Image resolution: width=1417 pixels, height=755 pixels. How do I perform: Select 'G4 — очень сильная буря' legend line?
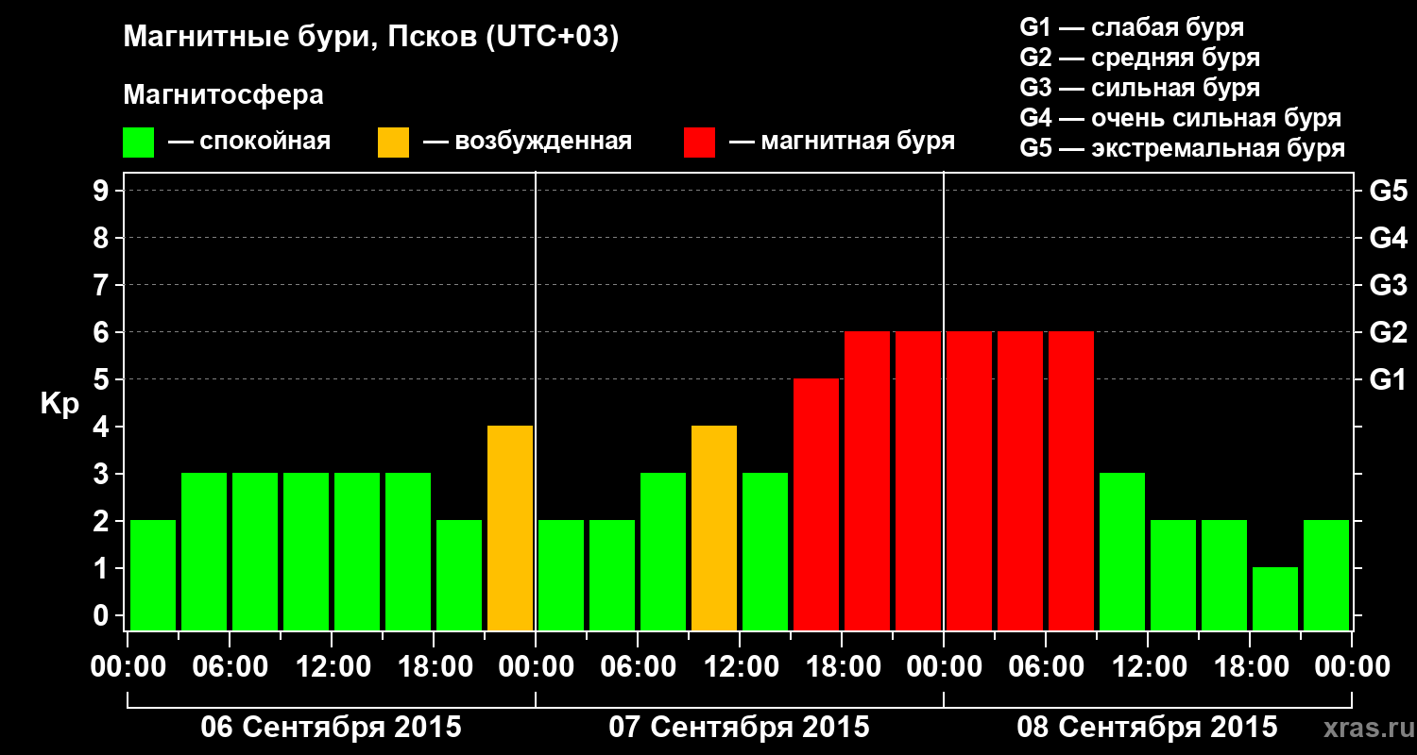click(x=1180, y=118)
